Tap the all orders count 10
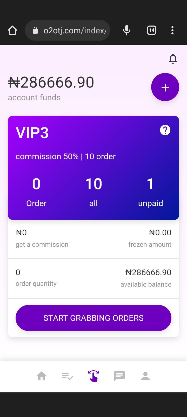The width and height of the screenshot is (187, 417). point(94,184)
